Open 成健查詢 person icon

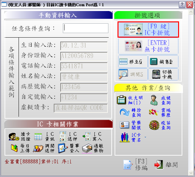pos(154,100)
